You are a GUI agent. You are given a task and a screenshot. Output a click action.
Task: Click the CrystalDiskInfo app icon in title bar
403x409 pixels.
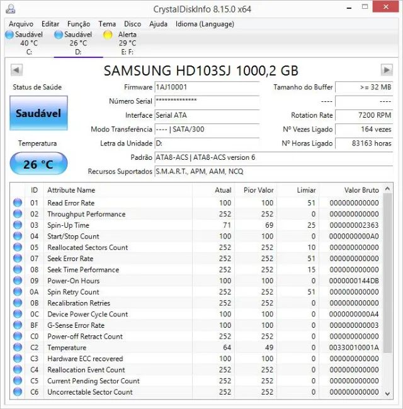click(11, 9)
